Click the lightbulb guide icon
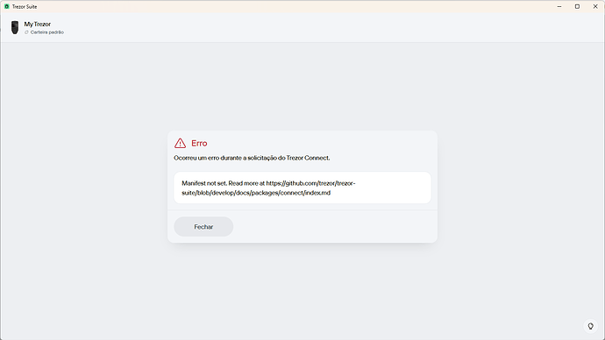Image resolution: width=605 pixels, height=340 pixels. [590, 326]
